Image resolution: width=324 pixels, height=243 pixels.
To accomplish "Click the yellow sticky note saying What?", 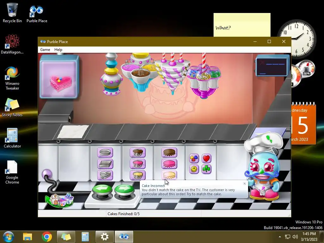I will pos(242,25).
